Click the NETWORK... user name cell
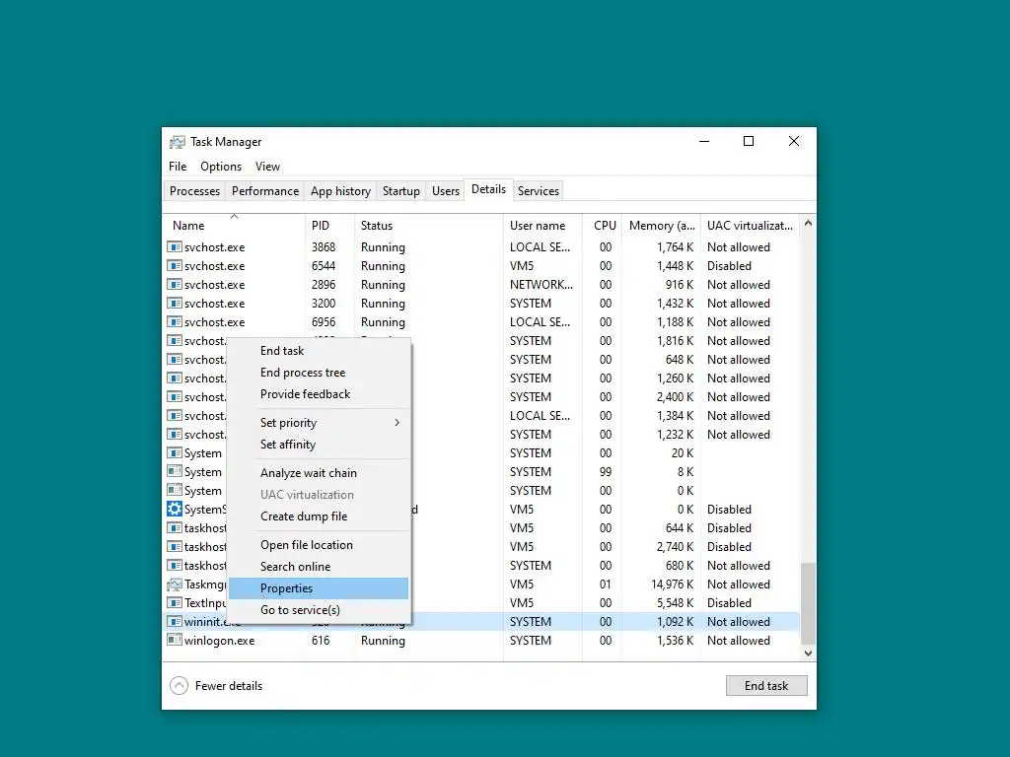This screenshot has height=757, width=1010. click(x=541, y=285)
